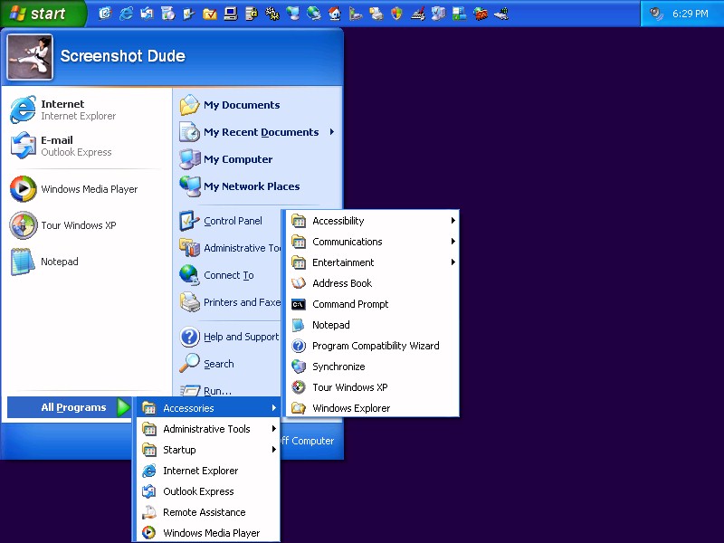Click the Tour Windows XP pinned icon

coord(23,225)
